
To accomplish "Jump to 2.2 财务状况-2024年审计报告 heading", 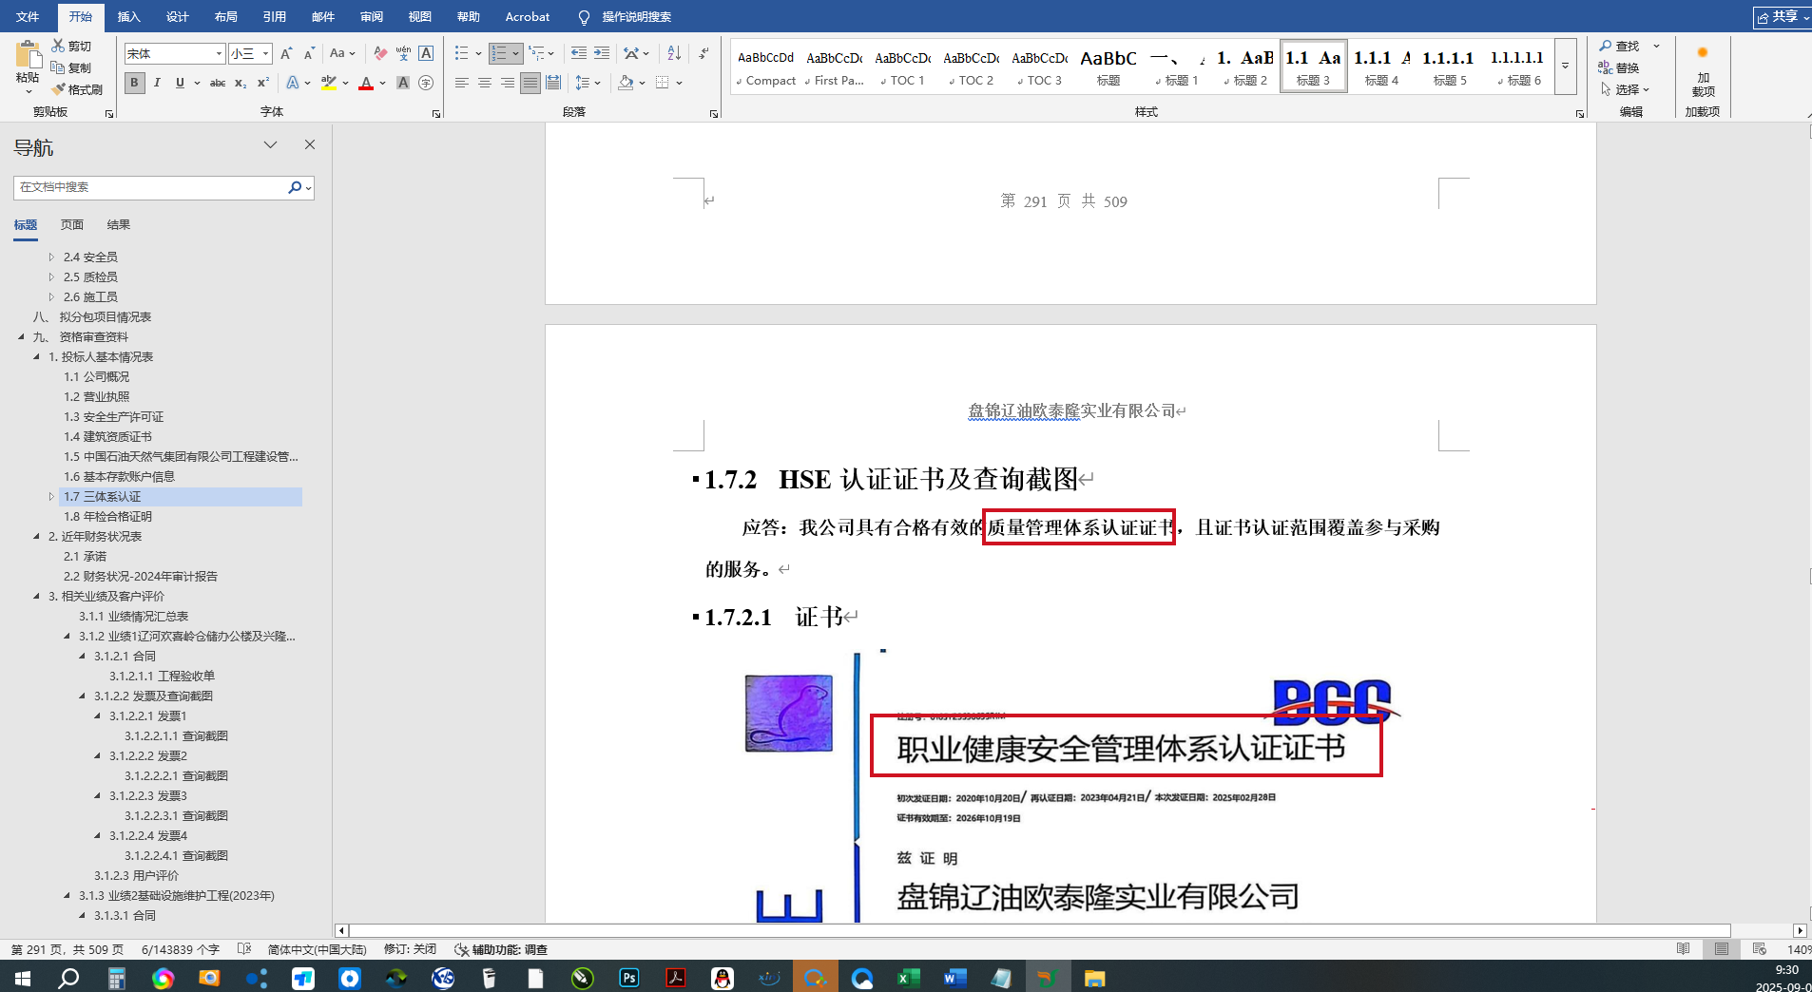I will pyautogui.click(x=141, y=576).
